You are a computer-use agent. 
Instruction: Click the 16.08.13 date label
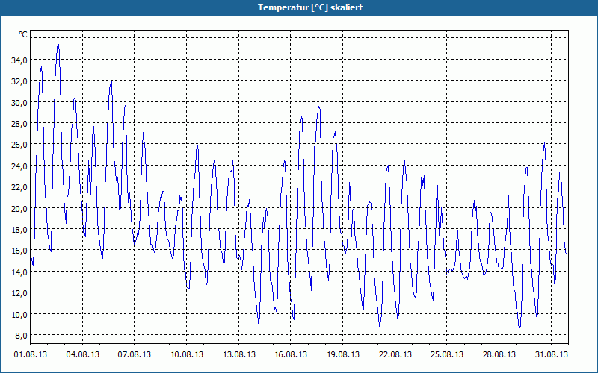click(x=291, y=354)
